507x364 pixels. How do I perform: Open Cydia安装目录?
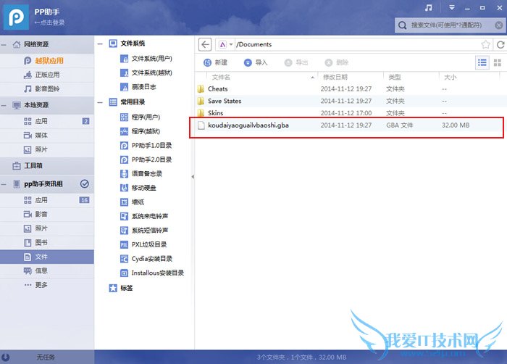pos(146,259)
